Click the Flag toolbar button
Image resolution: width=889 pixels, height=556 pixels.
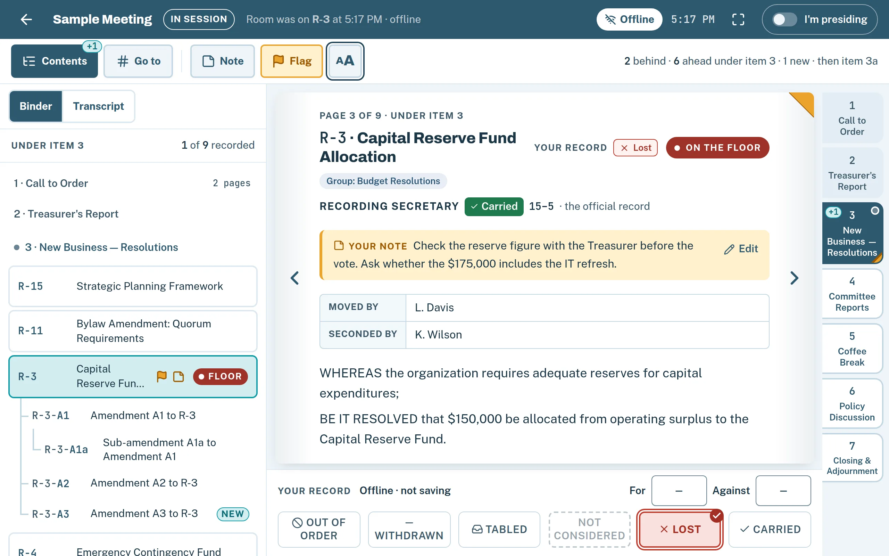click(292, 61)
